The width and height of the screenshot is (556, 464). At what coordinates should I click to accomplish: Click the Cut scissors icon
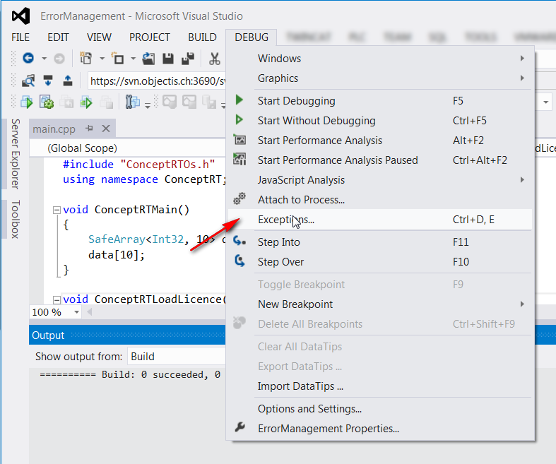click(214, 59)
